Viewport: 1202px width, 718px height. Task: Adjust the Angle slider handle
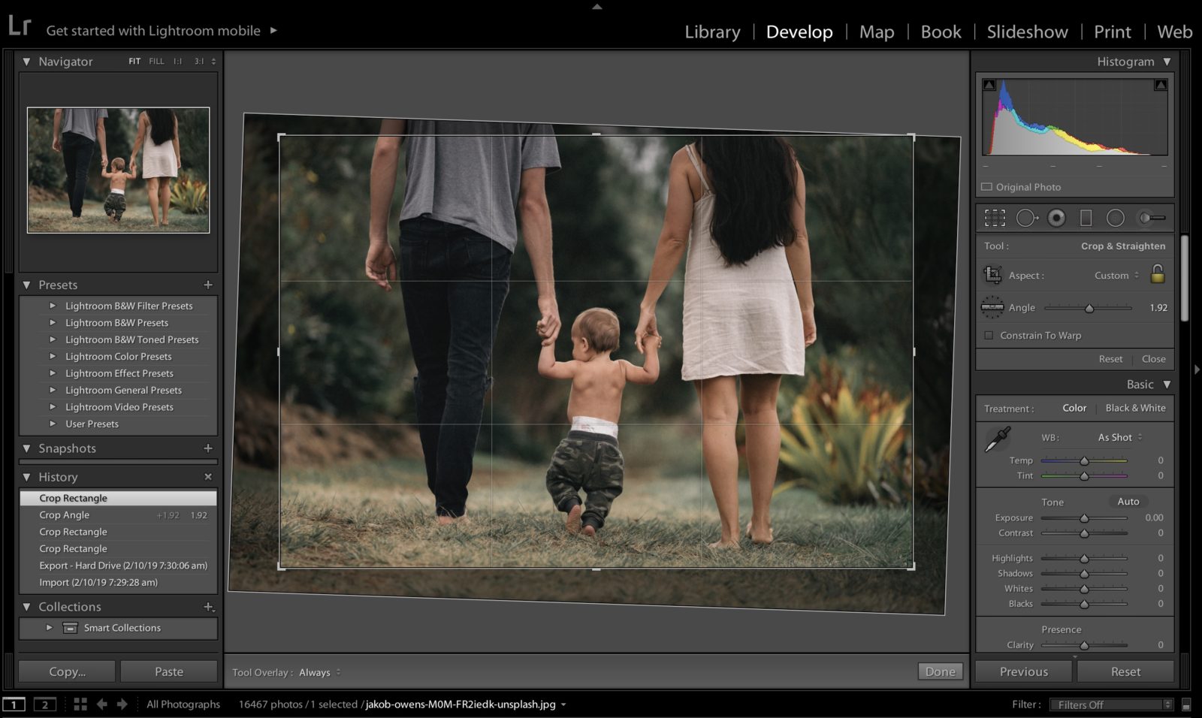1089,308
